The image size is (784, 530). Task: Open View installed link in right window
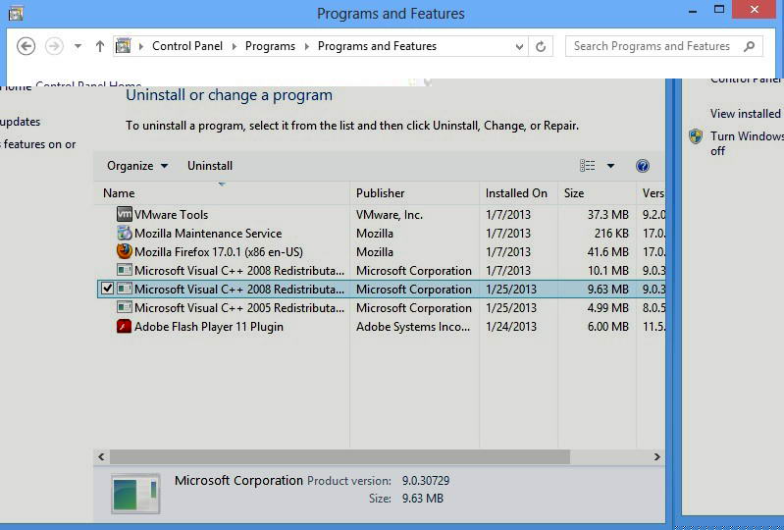tap(745, 114)
